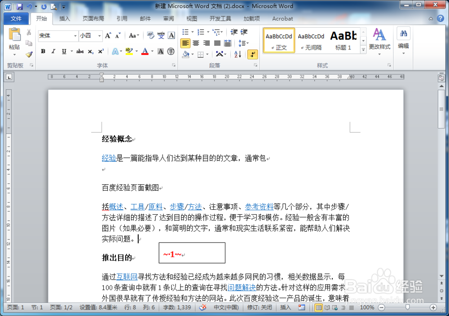Click the Redo icon in quick access toolbar
The height and width of the screenshot is (316, 449).
44,6
